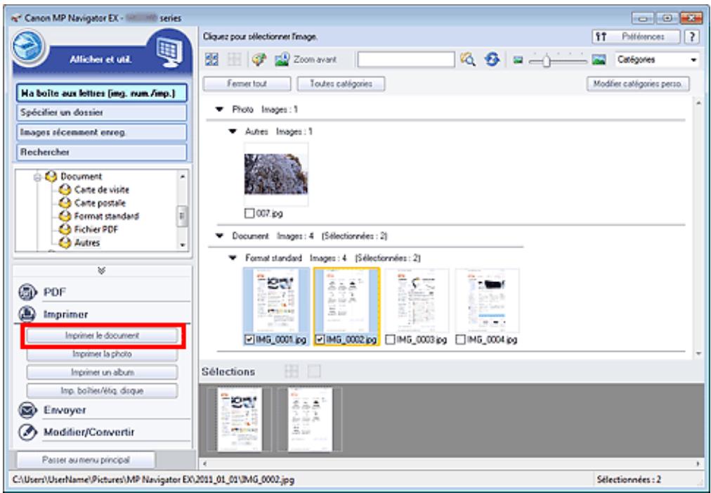Click first thumbnail in Sélections area

(x=240, y=419)
